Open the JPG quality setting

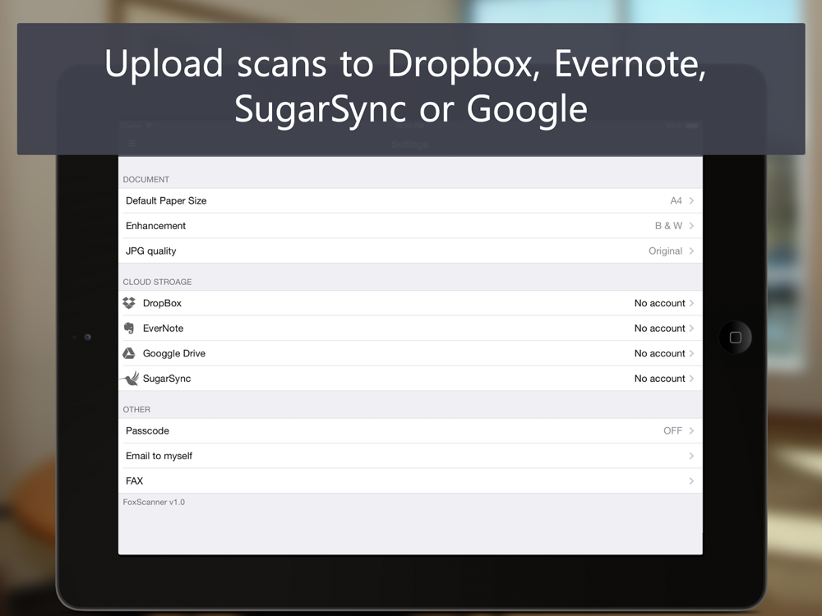pos(410,251)
